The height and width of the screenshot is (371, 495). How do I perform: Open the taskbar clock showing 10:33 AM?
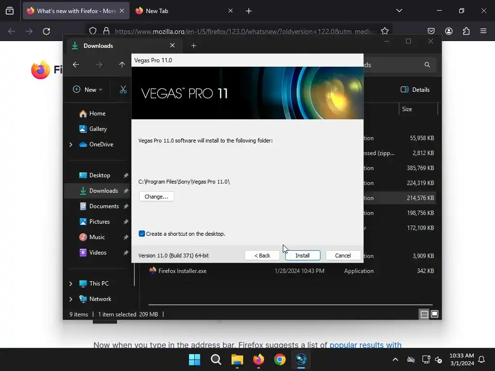click(462, 359)
